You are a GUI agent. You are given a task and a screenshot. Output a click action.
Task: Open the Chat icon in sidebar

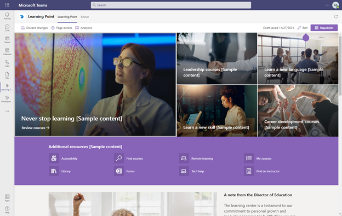pyautogui.click(x=7, y=28)
